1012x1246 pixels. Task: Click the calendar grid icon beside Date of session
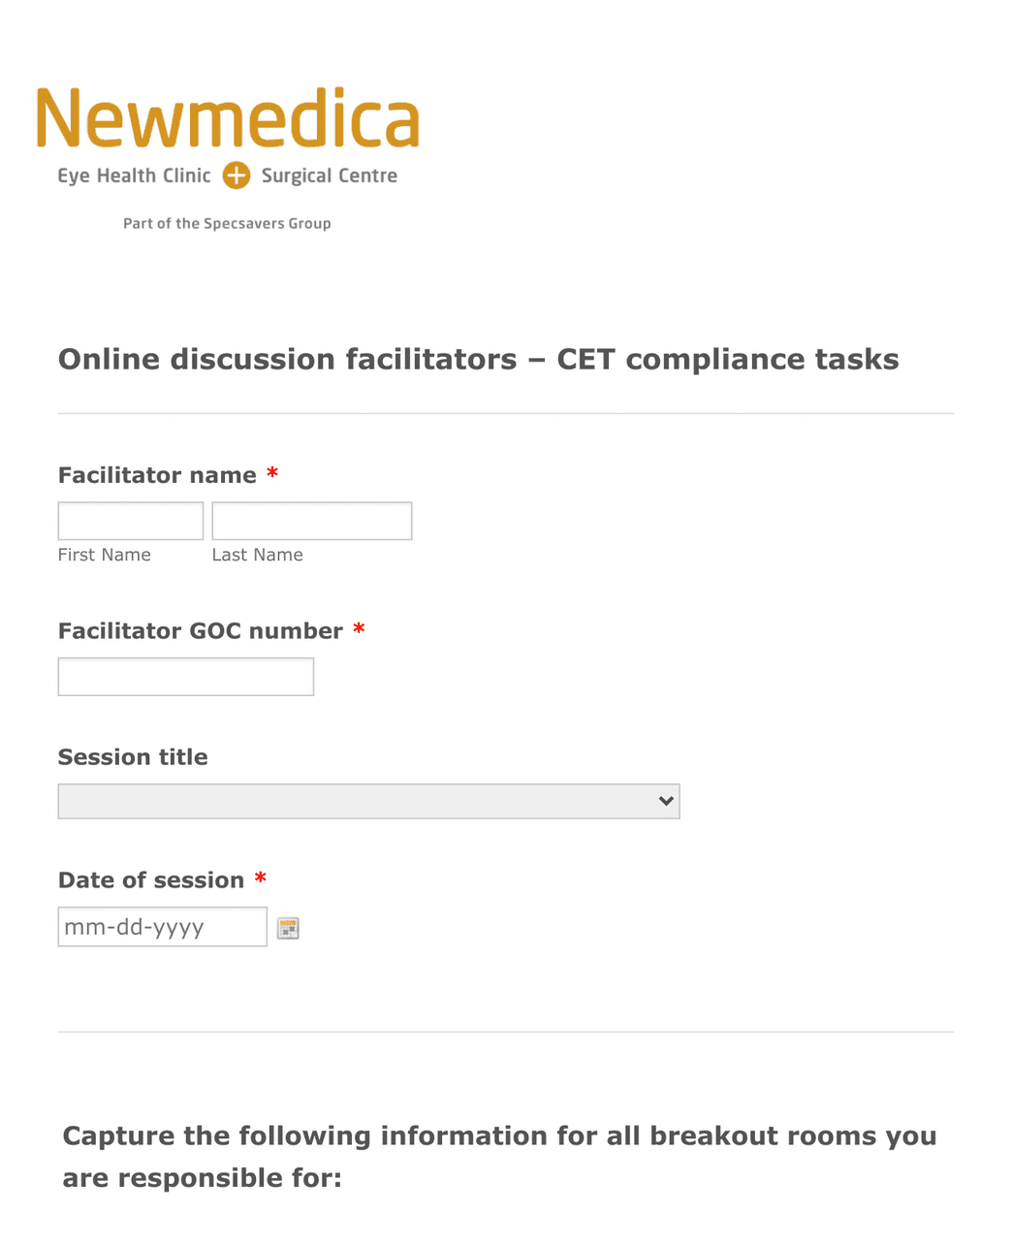point(287,927)
